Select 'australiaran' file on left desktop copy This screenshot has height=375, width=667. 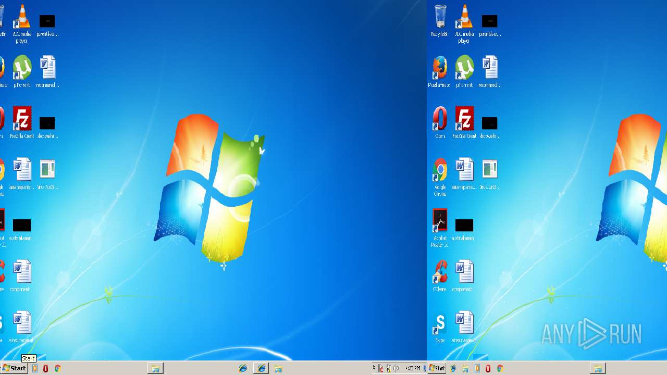21,229
